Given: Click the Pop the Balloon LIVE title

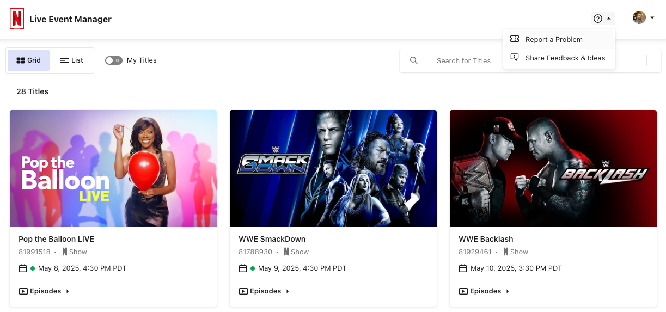Looking at the screenshot, I should (x=57, y=239).
